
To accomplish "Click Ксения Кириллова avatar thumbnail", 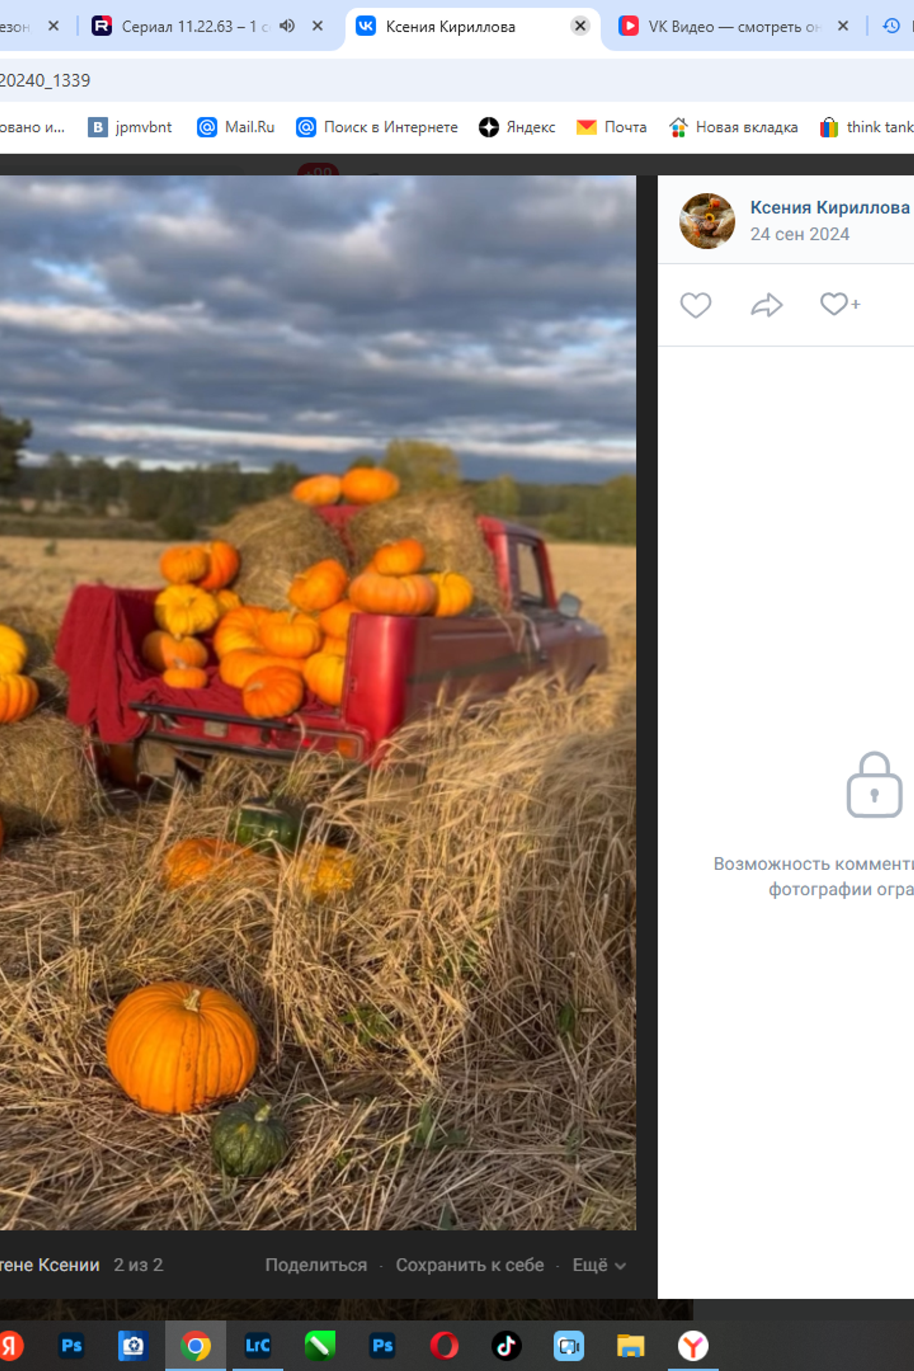I will [x=707, y=221].
